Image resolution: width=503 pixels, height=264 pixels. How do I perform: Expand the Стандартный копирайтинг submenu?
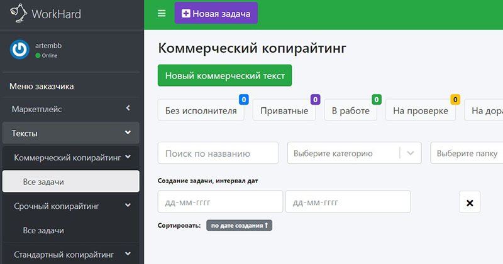tap(70, 255)
